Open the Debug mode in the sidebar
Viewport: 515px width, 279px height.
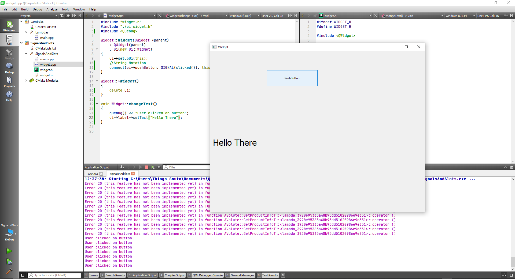tap(9, 68)
